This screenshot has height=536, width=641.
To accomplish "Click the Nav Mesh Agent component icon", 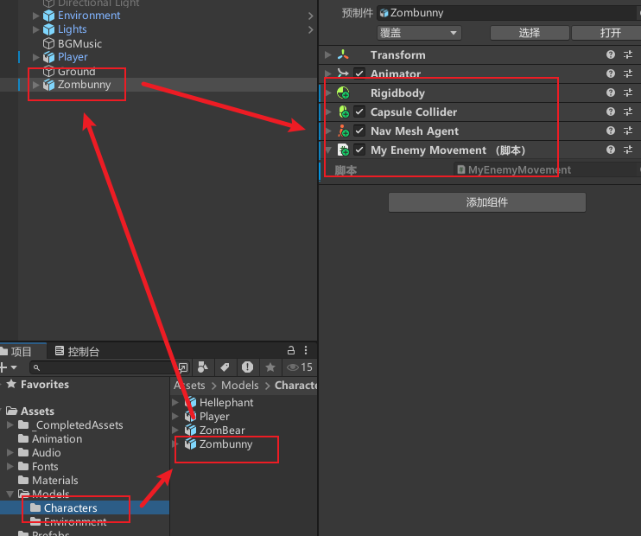I will (344, 131).
